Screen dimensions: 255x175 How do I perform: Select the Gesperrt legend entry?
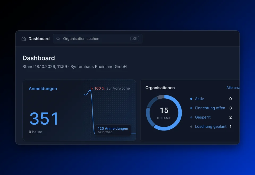point(203,117)
